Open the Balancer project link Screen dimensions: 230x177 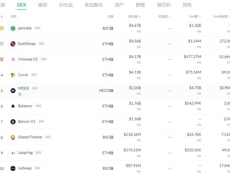[25, 106]
